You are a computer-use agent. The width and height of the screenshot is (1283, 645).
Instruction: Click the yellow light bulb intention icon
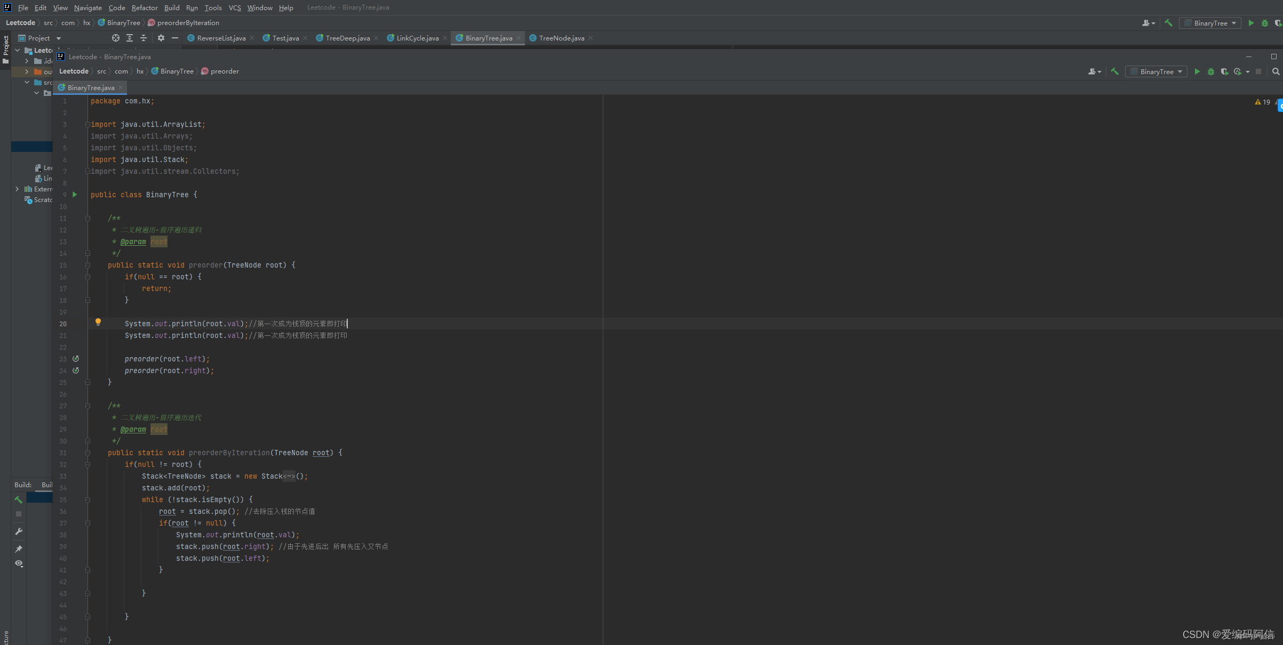pyautogui.click(x=98, y=322)
